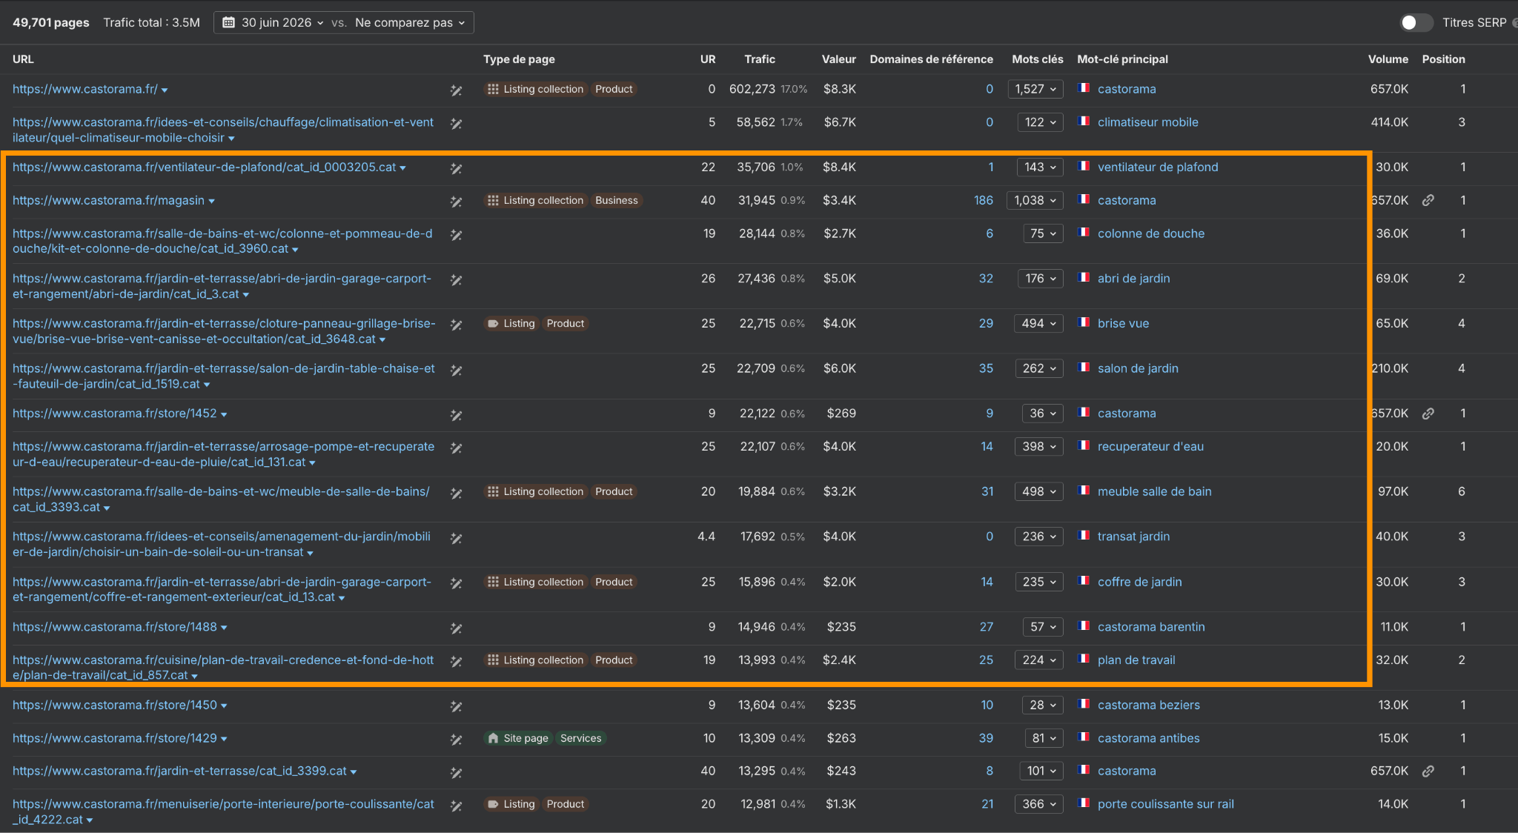Open the climatiseur mobile keyword link

pos(1147,122)
